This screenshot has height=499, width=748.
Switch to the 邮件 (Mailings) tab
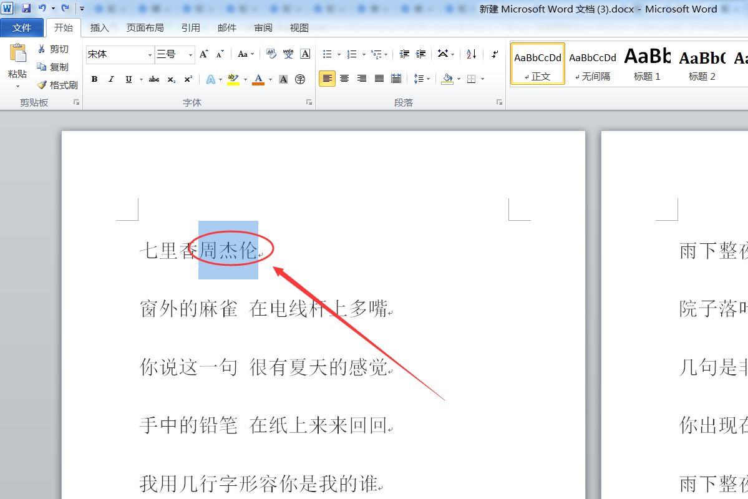click(226, 28)
